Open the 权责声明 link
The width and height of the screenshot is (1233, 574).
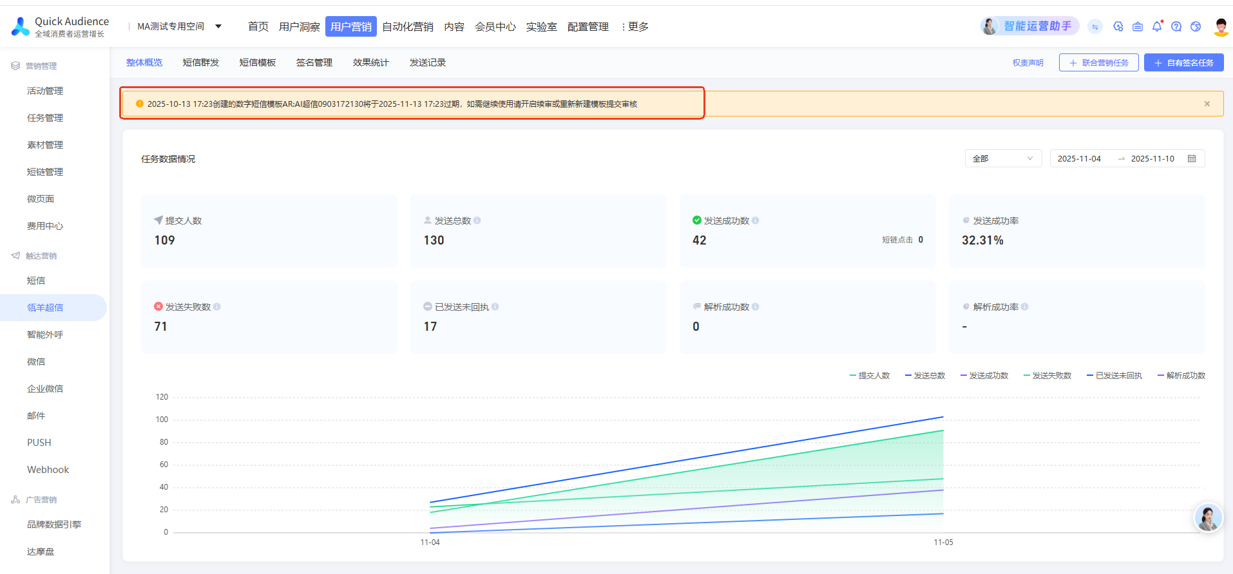[x=1027, y=62]
